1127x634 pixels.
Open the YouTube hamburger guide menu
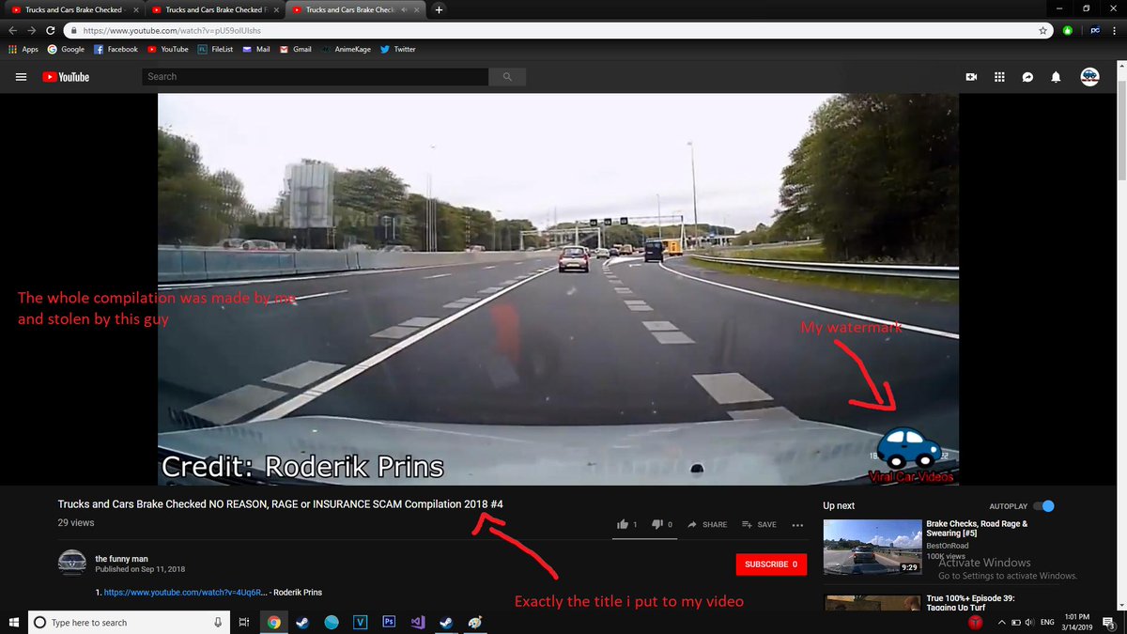[21, 77]
